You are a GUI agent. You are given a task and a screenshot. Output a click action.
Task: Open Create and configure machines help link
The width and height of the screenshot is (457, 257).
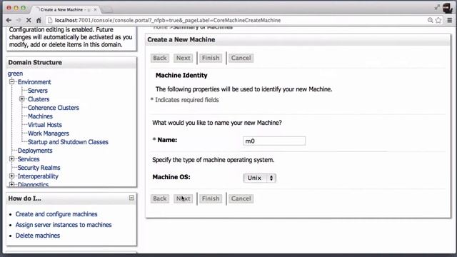[56, 214]
